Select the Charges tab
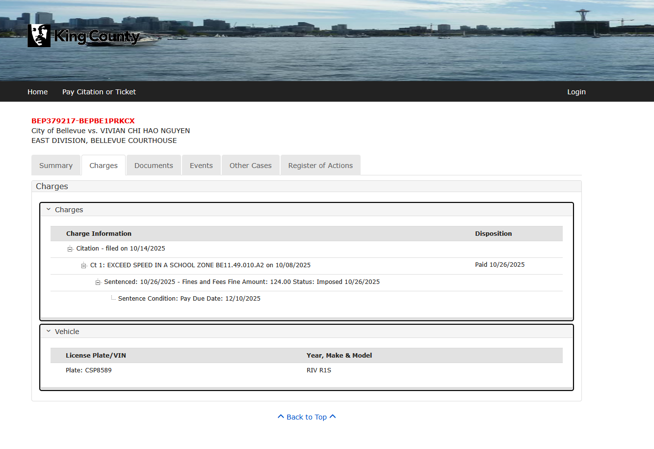The height and width of the screenshot is (449, 654). [x=104, y=166]
